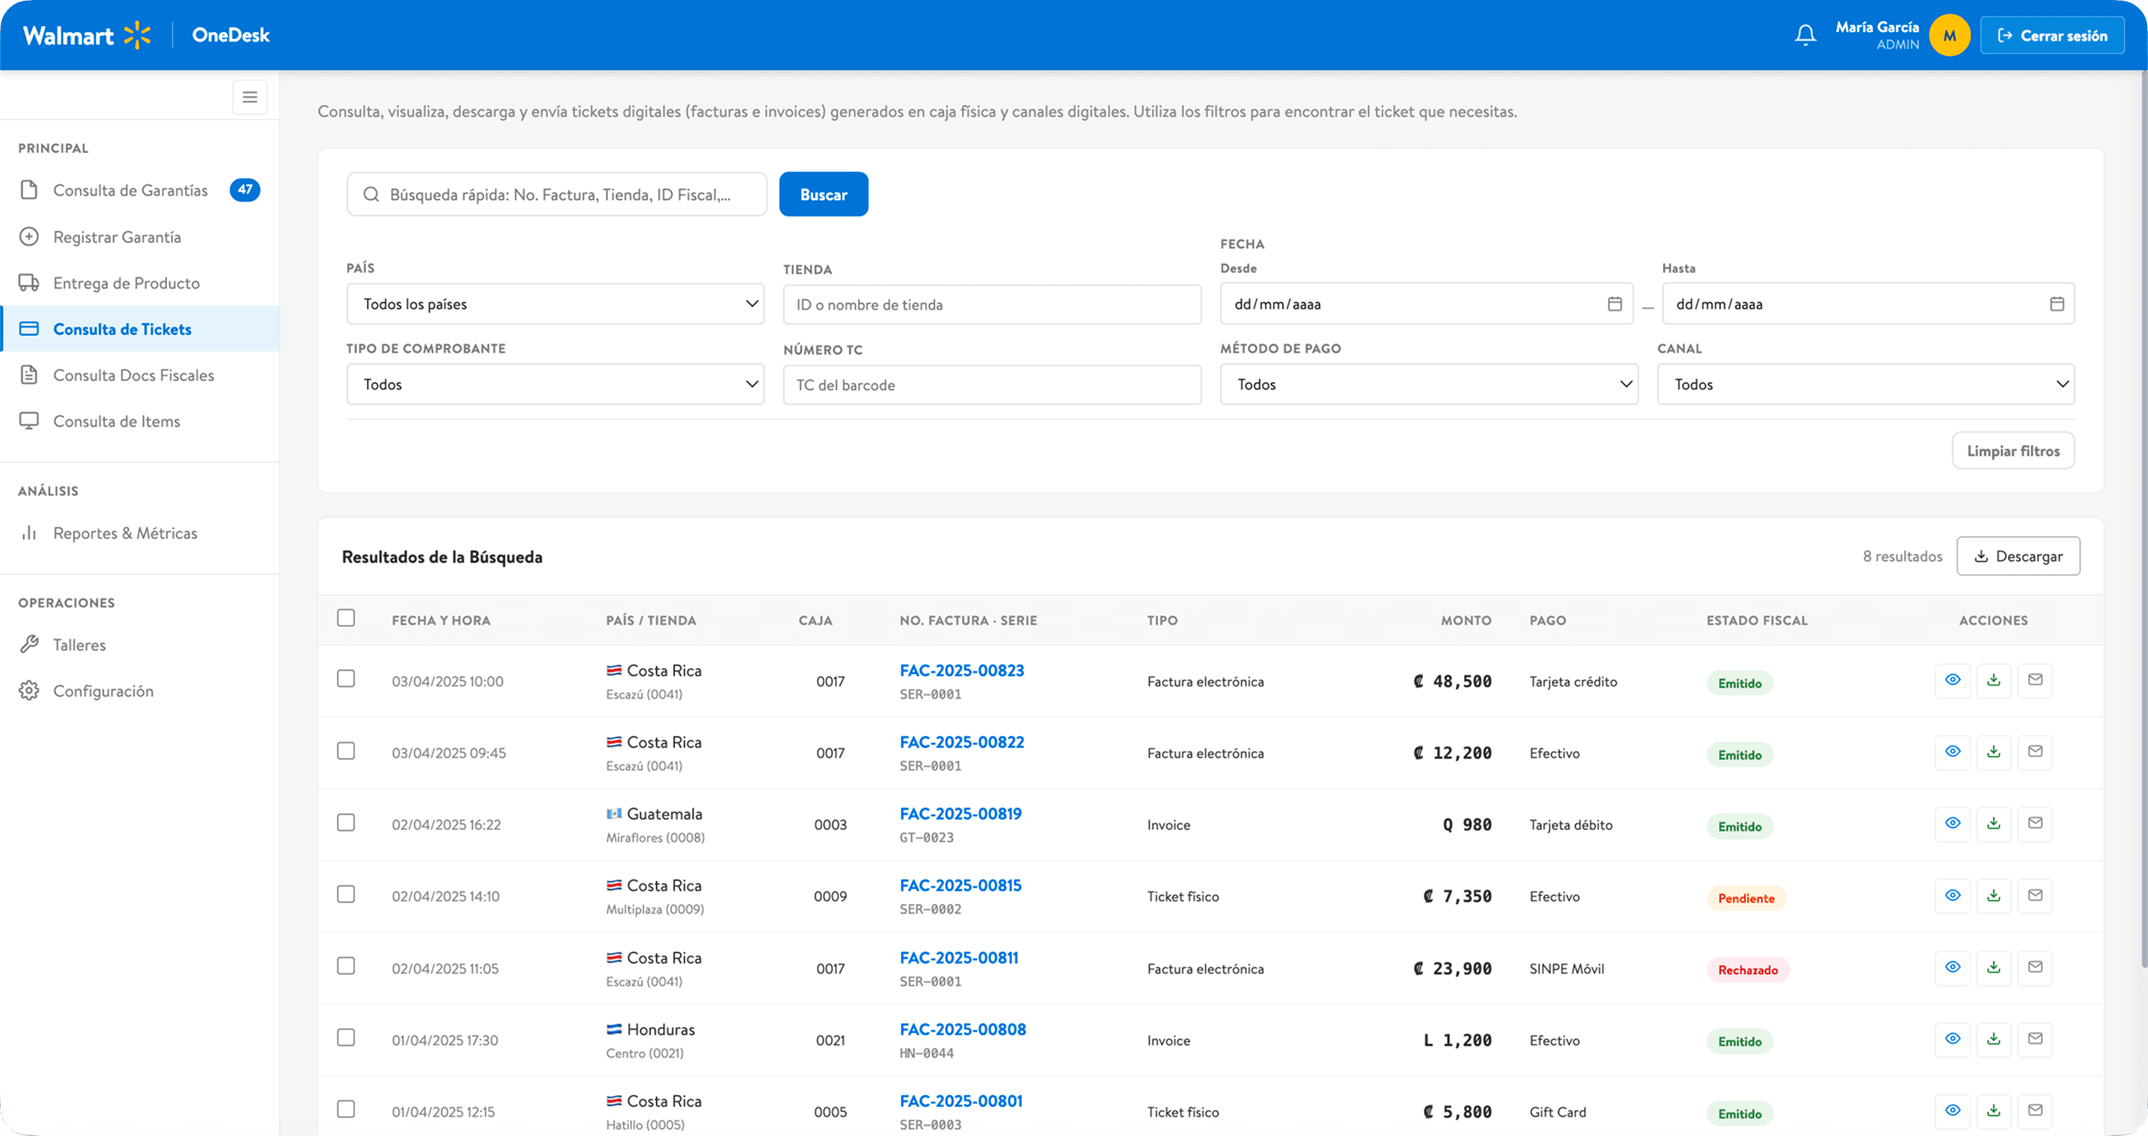The image size is (2148, 1136).
Task: View ticket FAC-2025-00811 details
Action: 1952,967
